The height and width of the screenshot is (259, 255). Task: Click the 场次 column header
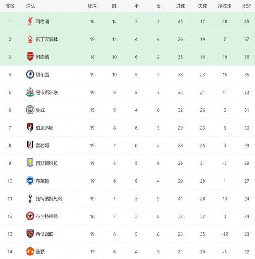pyautogui.click(x=92, y=6)
